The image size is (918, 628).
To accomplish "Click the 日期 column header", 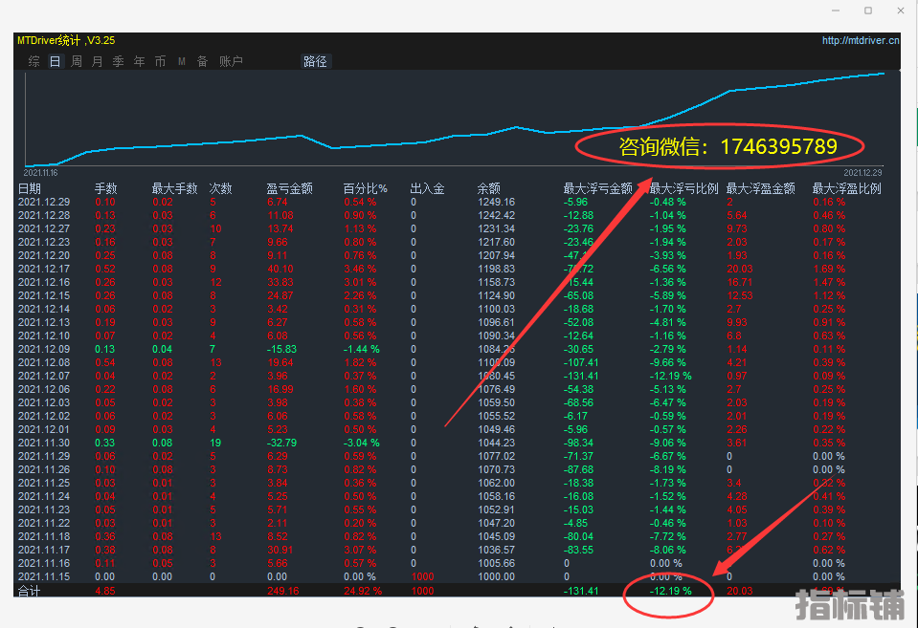I will tap(30, 189).
